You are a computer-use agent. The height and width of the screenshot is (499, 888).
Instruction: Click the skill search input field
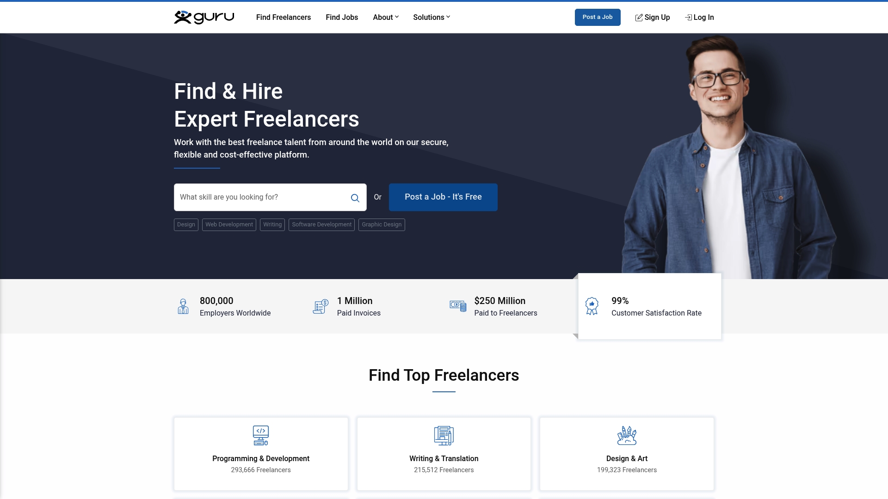(x=259, y=197)
